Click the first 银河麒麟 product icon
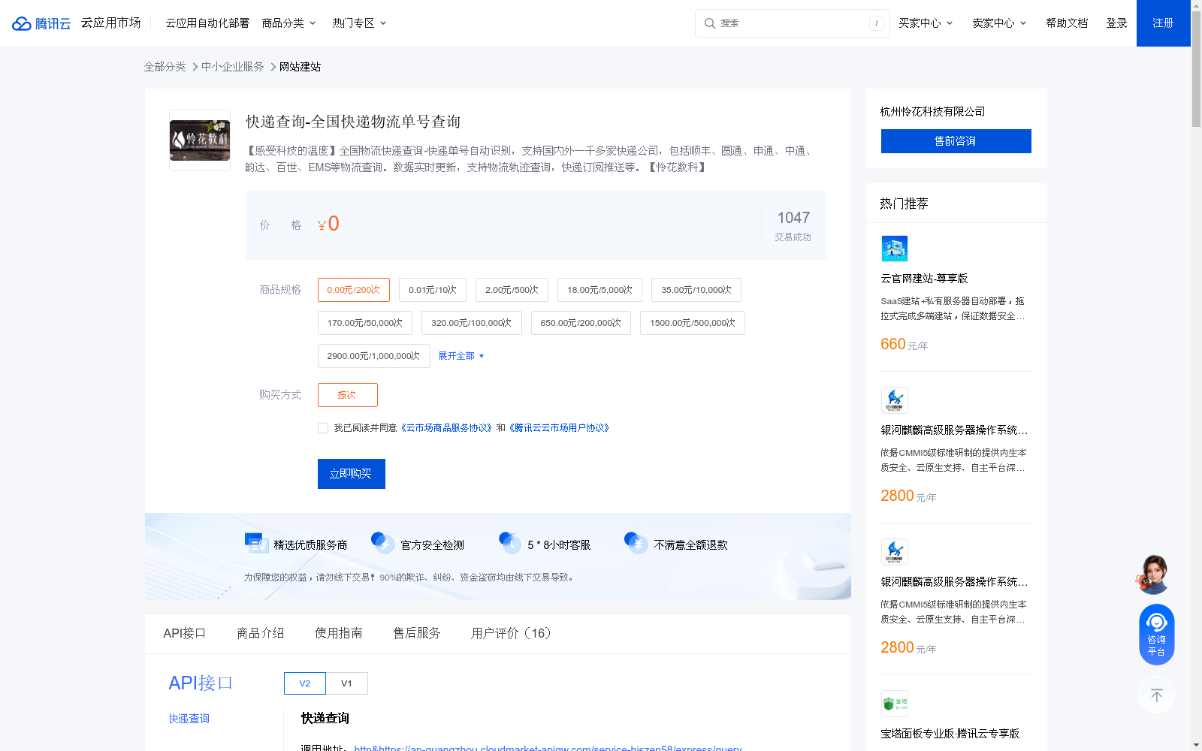The width and height of the screenshot is (1202, 751). coord(894,400)
